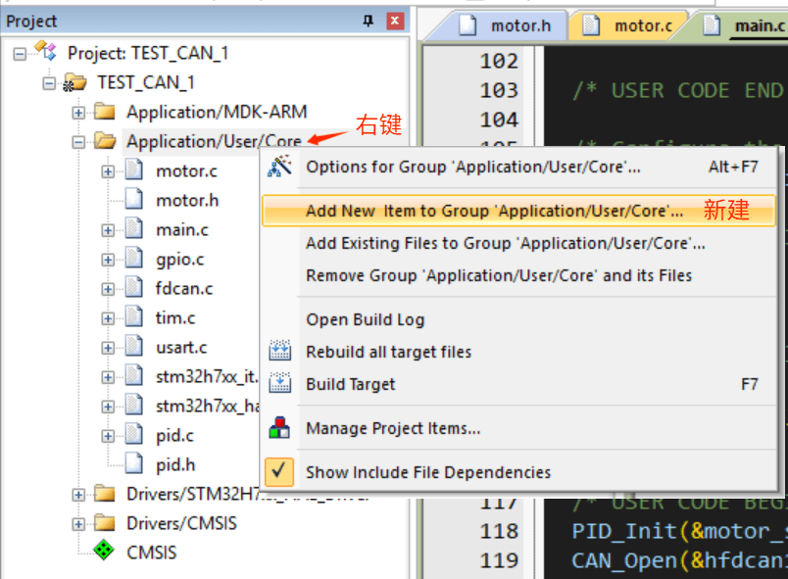Click the Build Target icon
This screenshot has width=788, height=579.
(280, 383)
